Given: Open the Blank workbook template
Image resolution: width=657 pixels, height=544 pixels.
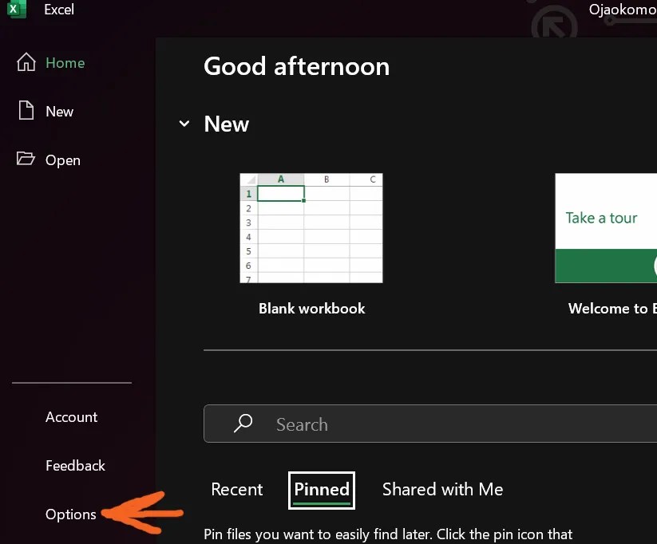Looking at the screenshot, I should pyautogui.click(x=311, y=228).
